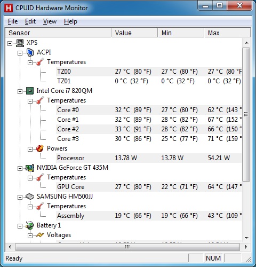Click the thermometer icon under ACPI
This screenshot has width=256, height=267.
click(x=40, y=62)
